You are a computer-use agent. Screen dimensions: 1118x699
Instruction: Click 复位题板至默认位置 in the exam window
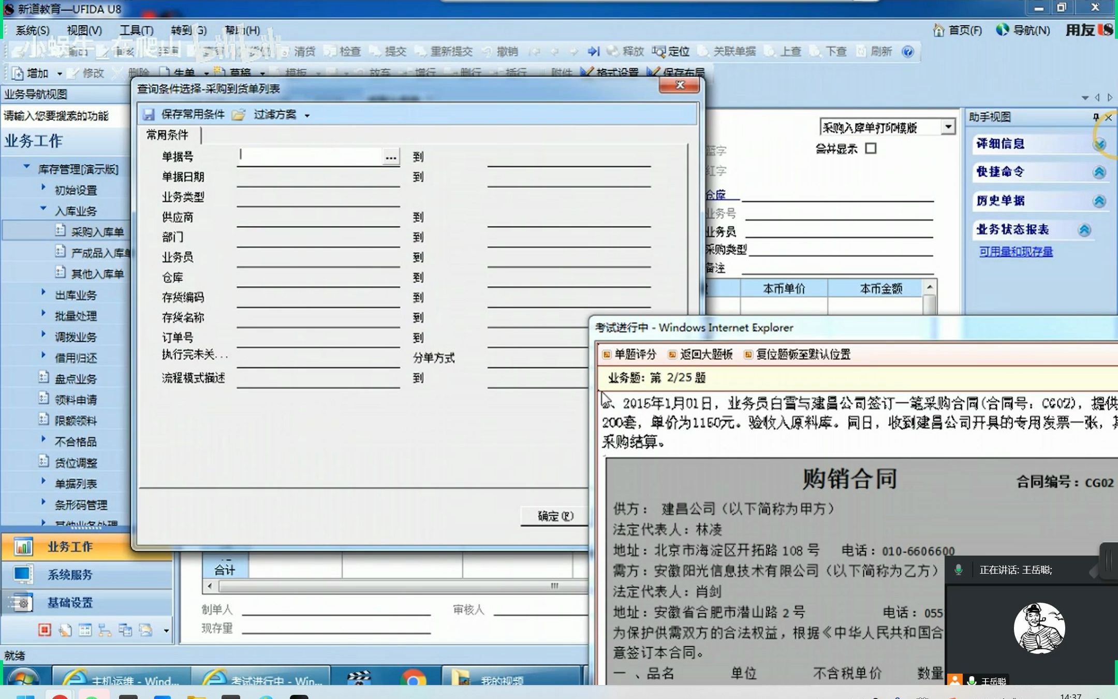click(803, 355)
